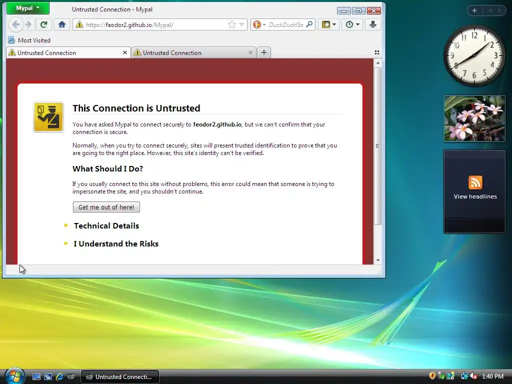The height and width of the screenshot is (384, 512).
Task: Add a gadget with the sidebar plus button
Action: coord(474,10)
